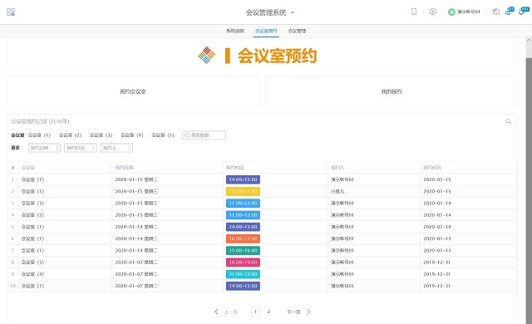Click the 演示帐号01 username in header
The width and height of the screenshot is (532, 324).
point(469,12)
